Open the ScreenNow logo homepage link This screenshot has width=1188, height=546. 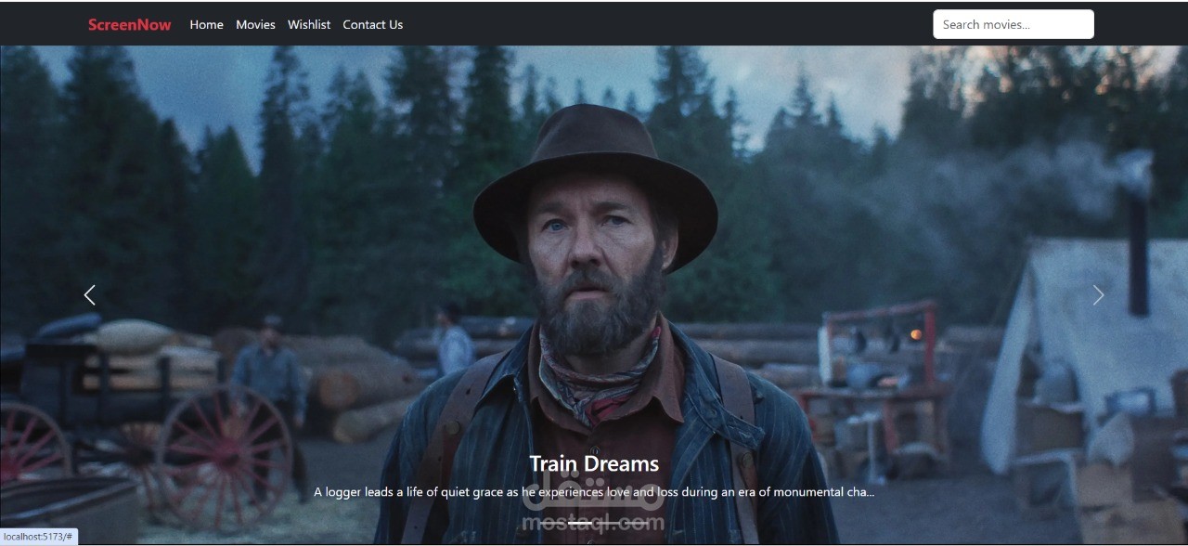pyautogui.click(x=130, y=25)
